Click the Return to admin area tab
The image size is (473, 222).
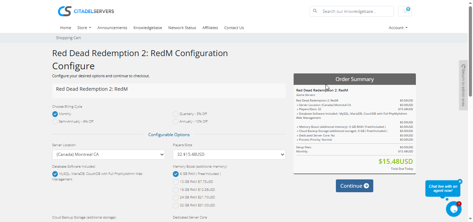point(463,85)
